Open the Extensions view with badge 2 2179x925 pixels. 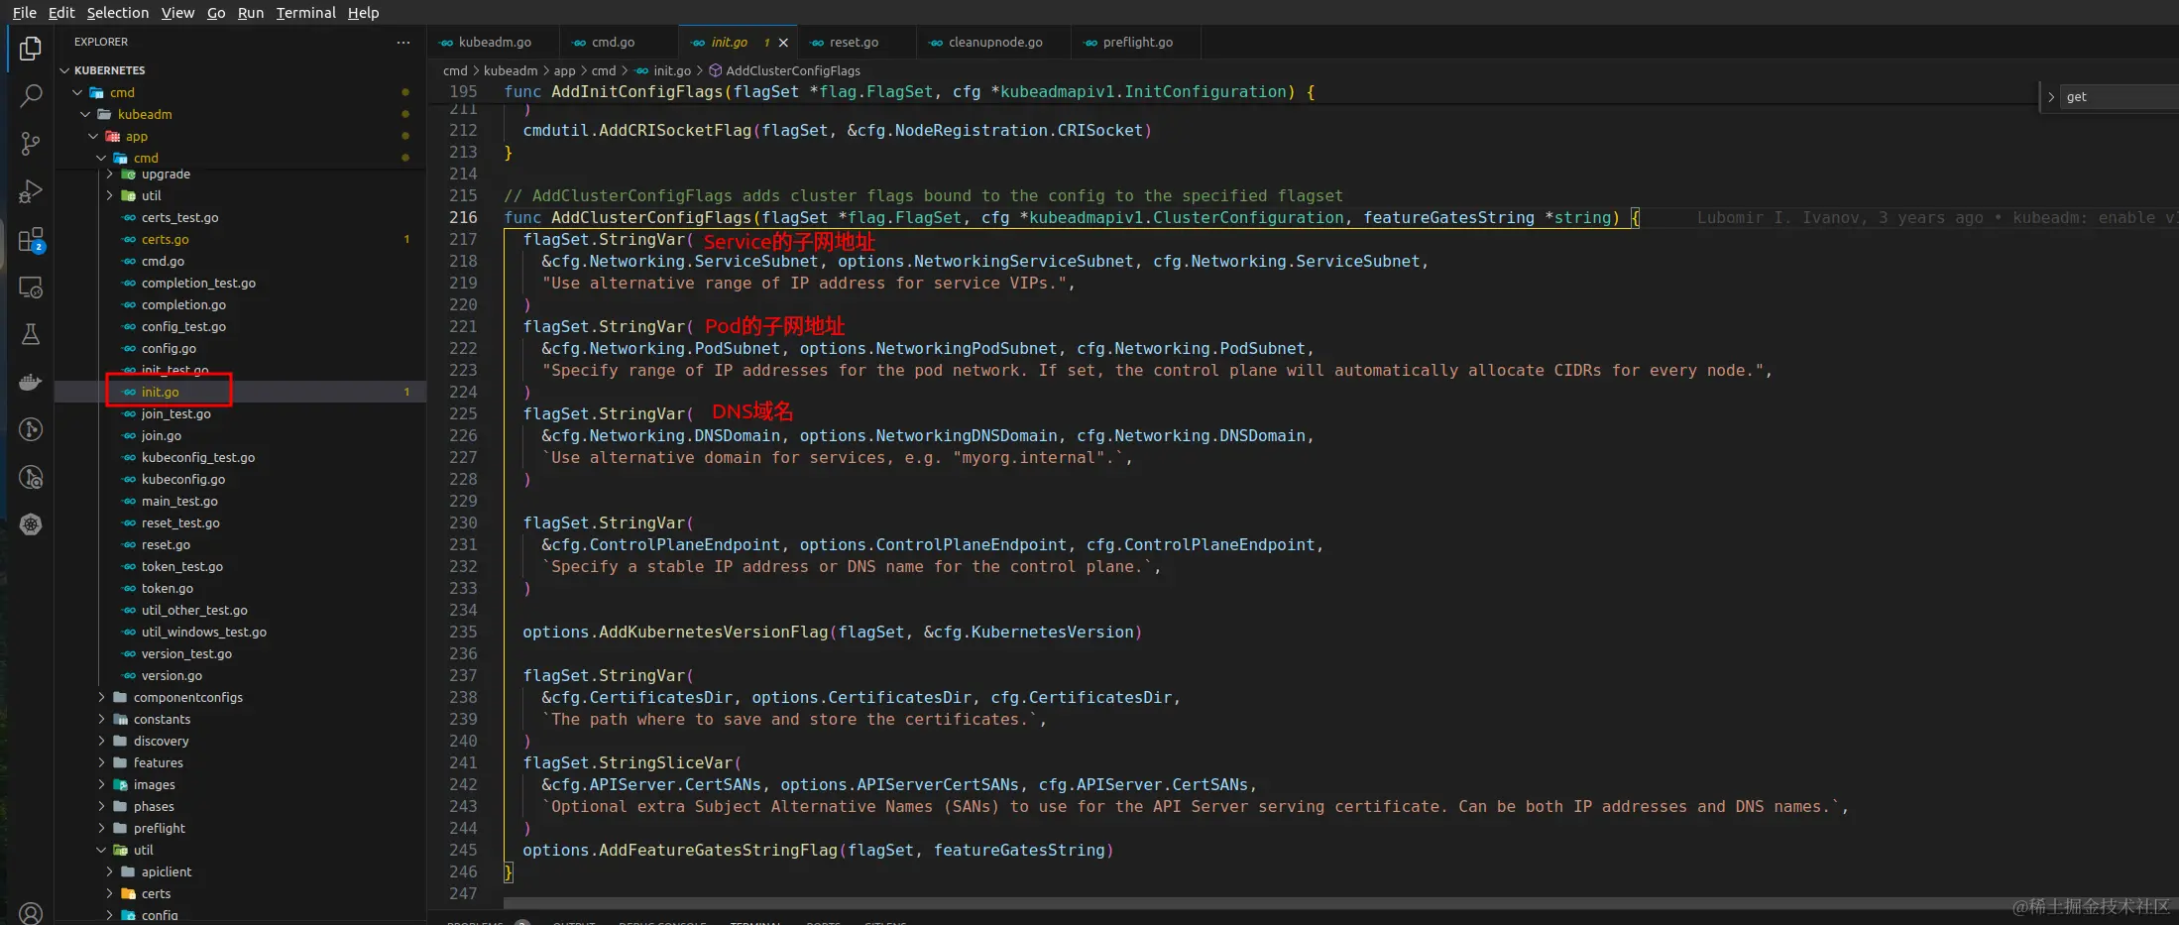pos(31,240)
